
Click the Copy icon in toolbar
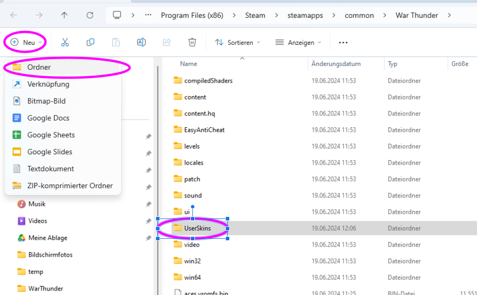90,42
